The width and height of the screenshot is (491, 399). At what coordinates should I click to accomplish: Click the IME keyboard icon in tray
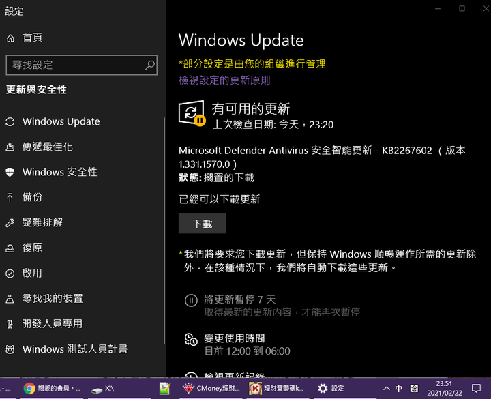click(414, 389)
